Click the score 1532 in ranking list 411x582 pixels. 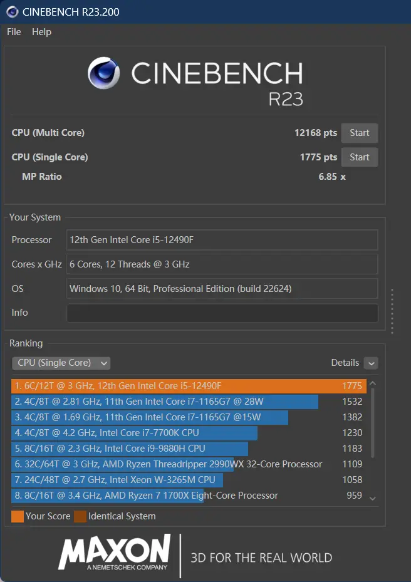(x=352, y=402)
